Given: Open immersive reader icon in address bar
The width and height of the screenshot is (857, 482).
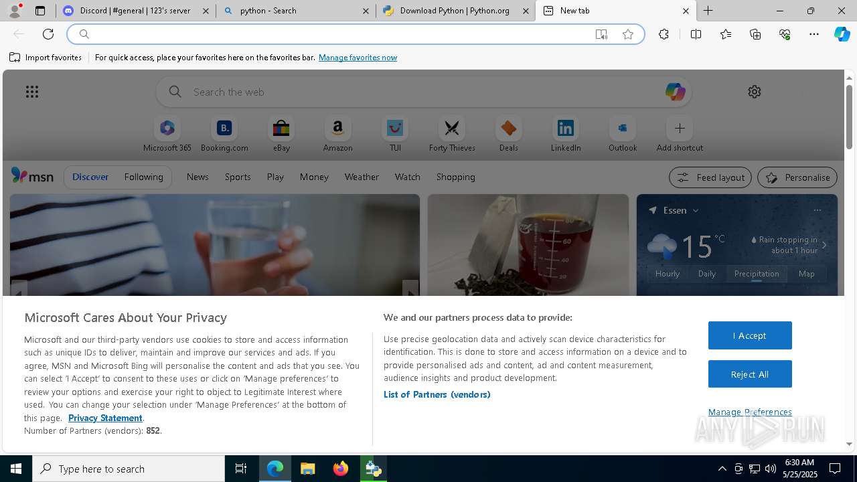Looking at the screenshot, I should click(601, 34).
